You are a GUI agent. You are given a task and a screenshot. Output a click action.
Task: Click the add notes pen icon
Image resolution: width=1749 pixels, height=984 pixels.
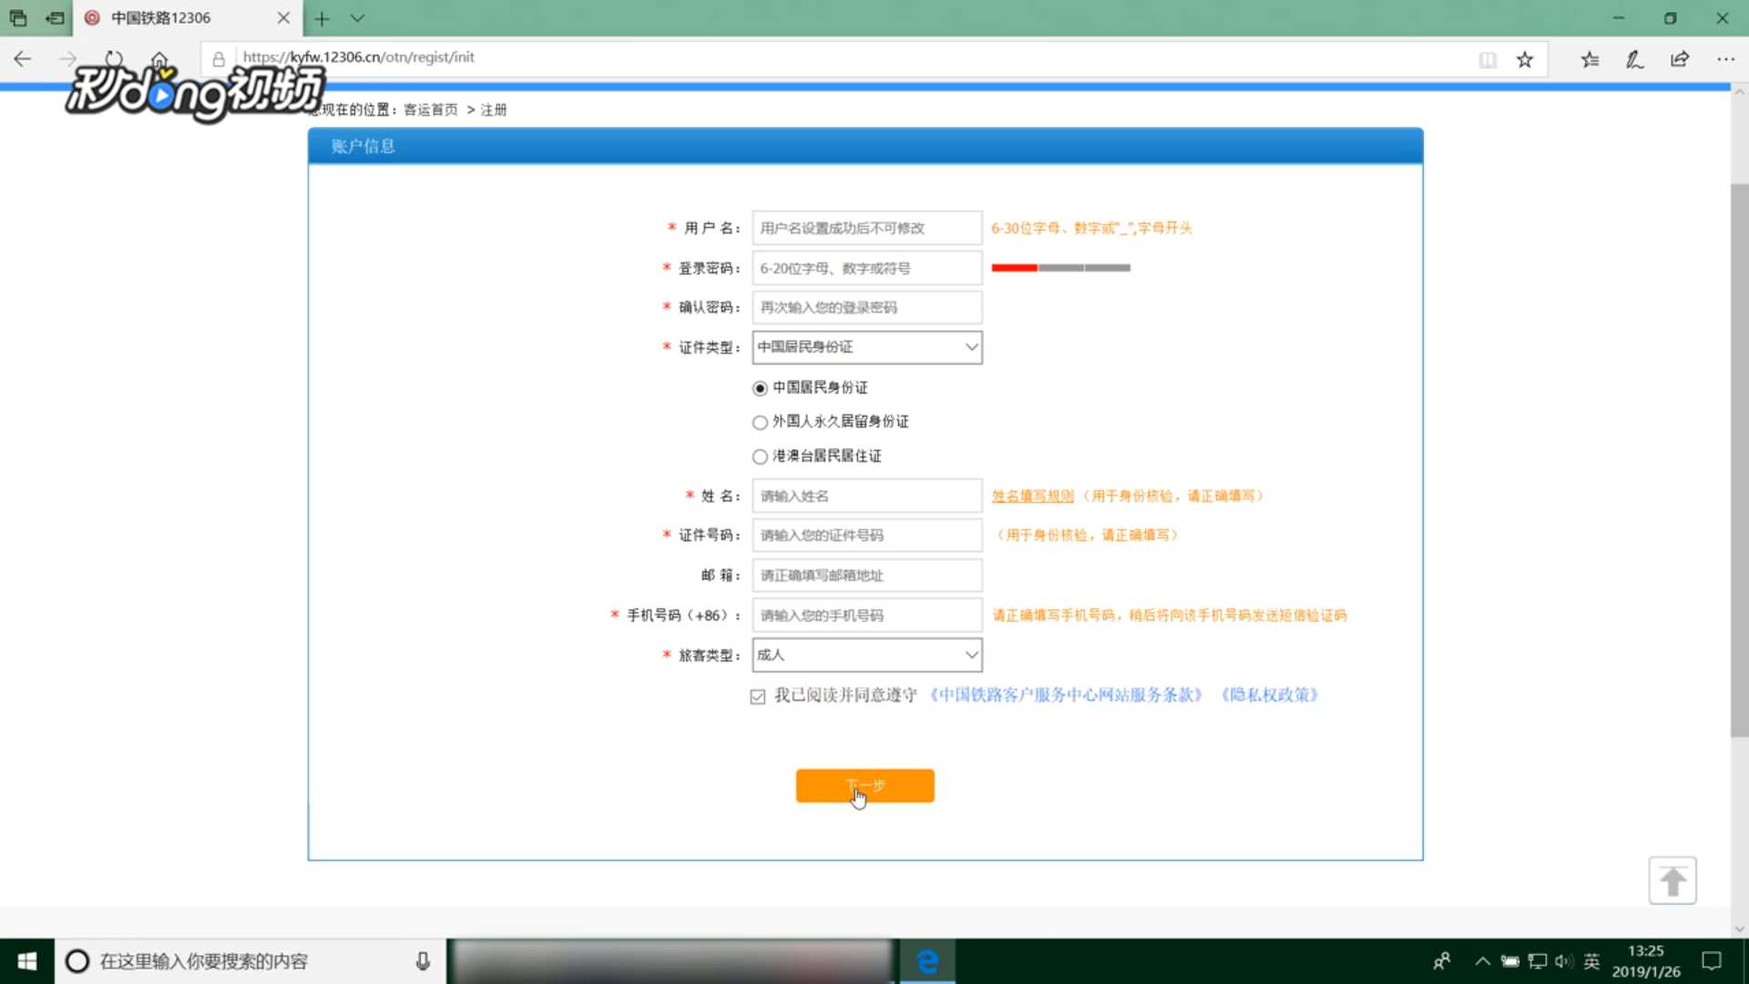(1634, 60)
